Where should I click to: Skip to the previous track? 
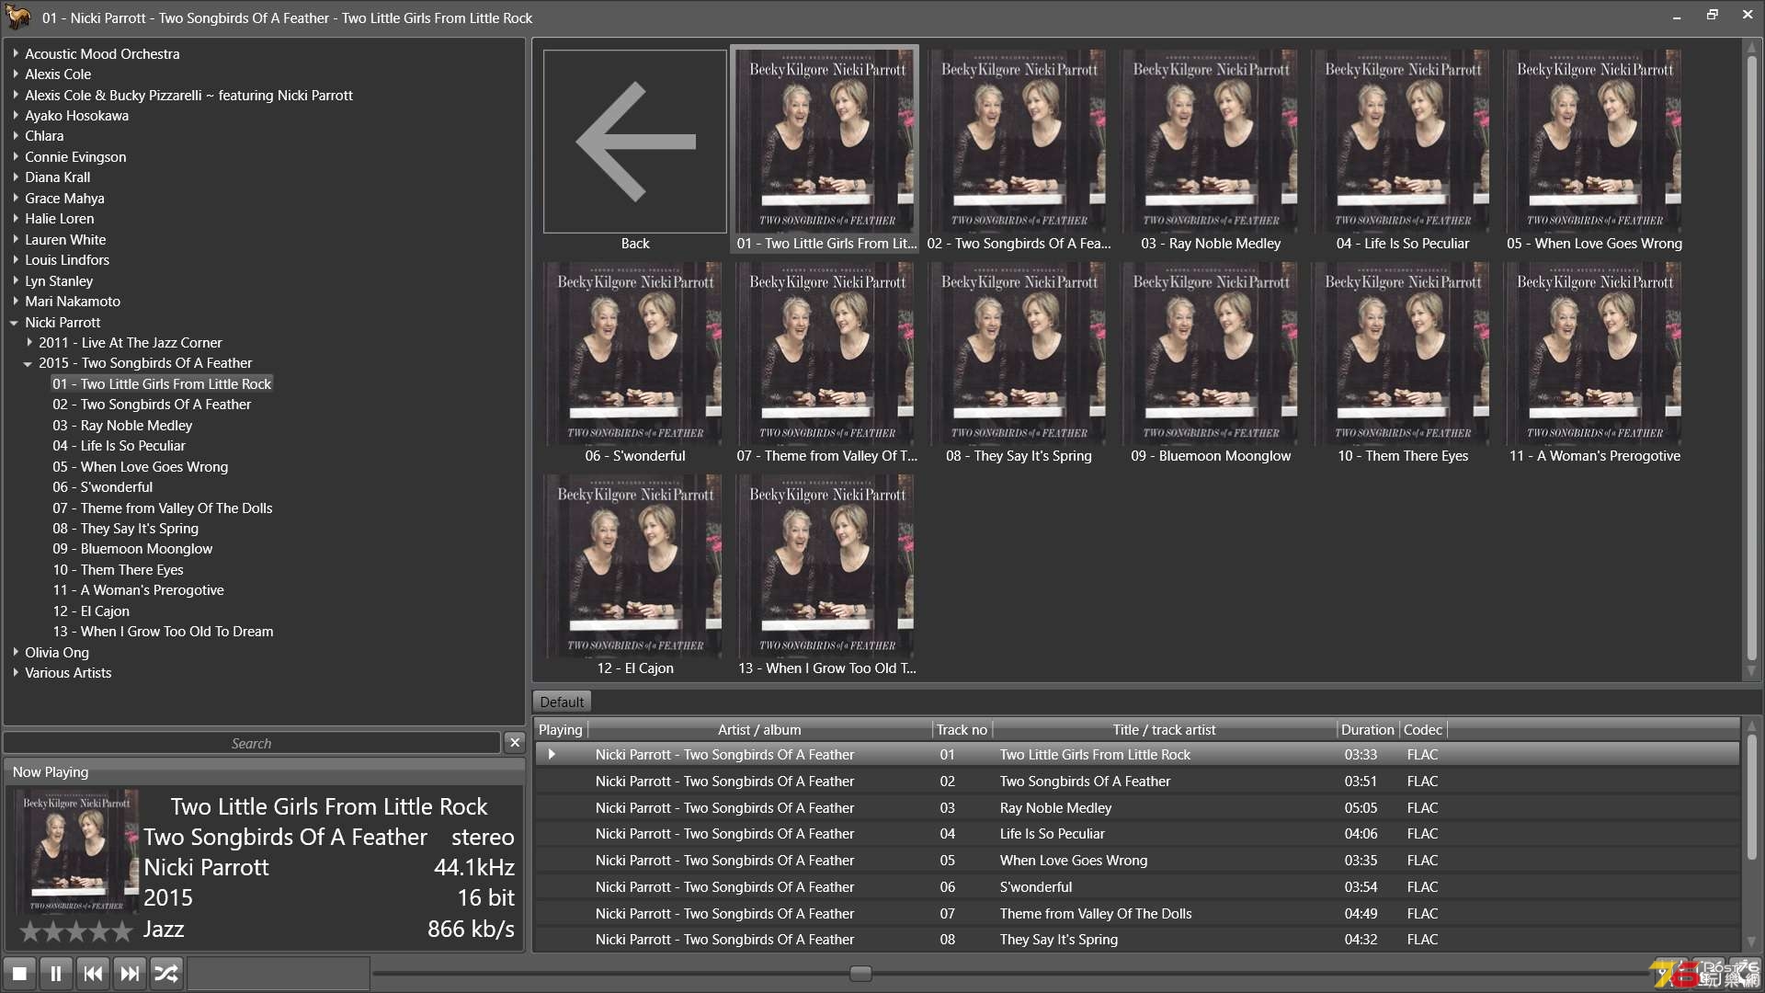93,974
